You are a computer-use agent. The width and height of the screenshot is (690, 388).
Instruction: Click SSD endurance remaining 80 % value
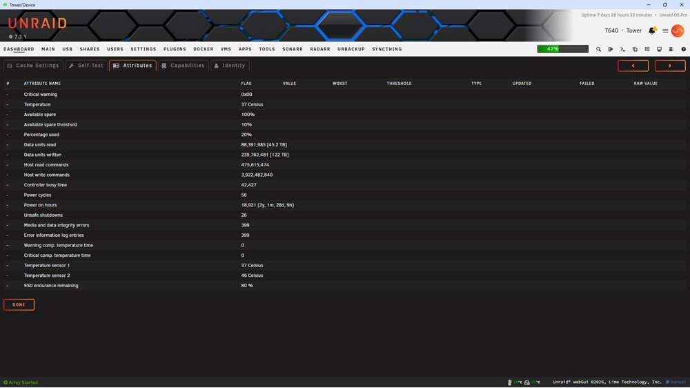click(x=247, y=286)
